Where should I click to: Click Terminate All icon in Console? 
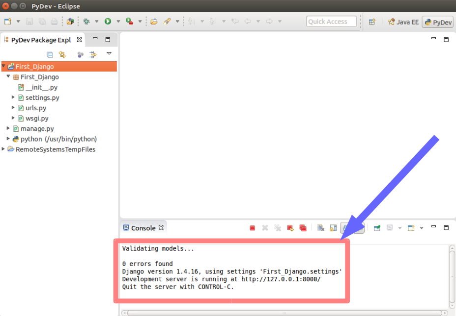(303, 228)
